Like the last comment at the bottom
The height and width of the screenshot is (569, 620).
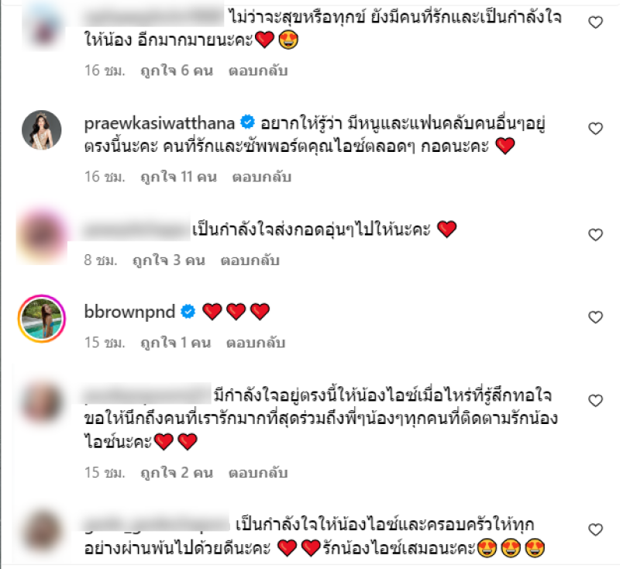click(595, 529)
